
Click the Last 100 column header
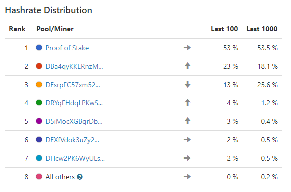tap(224, 29)
